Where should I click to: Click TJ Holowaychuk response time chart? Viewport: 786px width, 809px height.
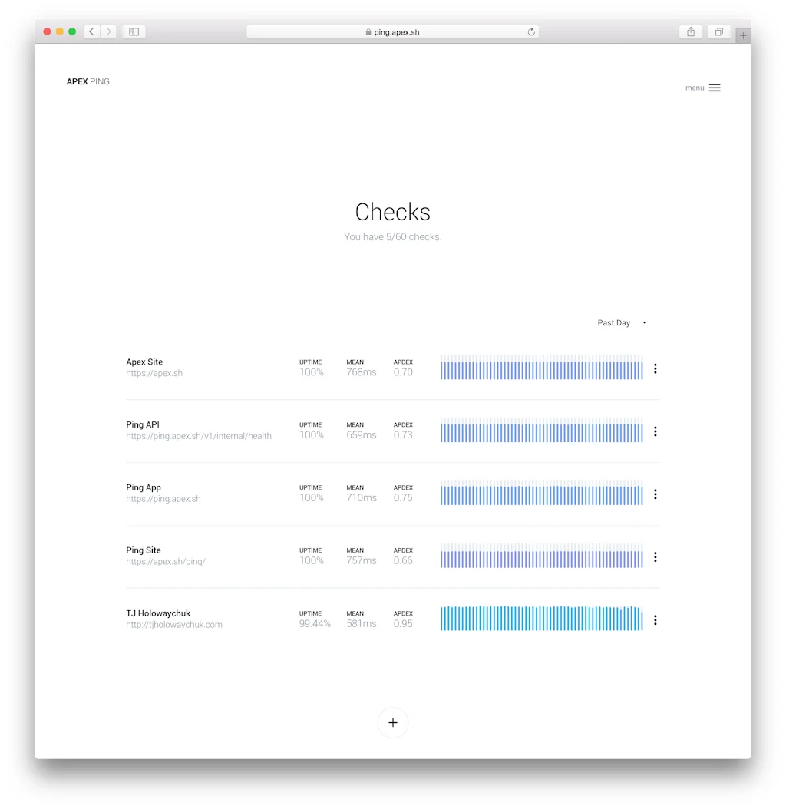542,619
